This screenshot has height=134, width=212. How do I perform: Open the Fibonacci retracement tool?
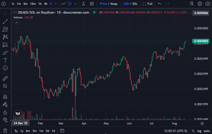point(5,29)
